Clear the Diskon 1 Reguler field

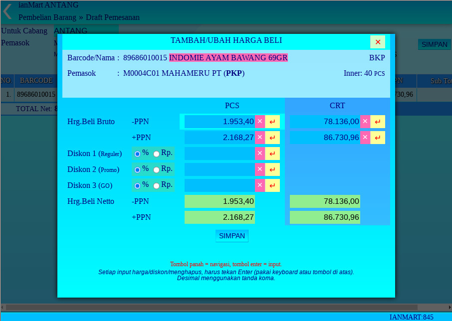(259, 154)
